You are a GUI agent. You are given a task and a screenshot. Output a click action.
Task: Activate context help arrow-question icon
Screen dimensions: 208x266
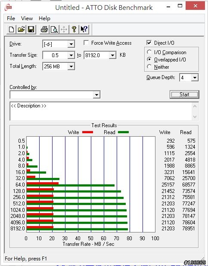pyautogui.click(x=84, y=30)
